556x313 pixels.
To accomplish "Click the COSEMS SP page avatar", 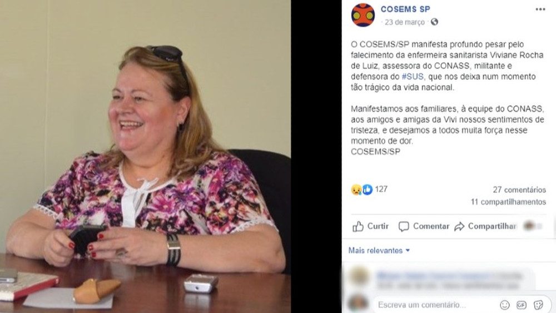I will (x=363, y=15).
